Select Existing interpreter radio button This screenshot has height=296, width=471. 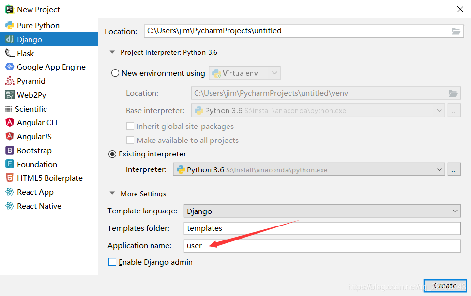(x=112, y=154)
